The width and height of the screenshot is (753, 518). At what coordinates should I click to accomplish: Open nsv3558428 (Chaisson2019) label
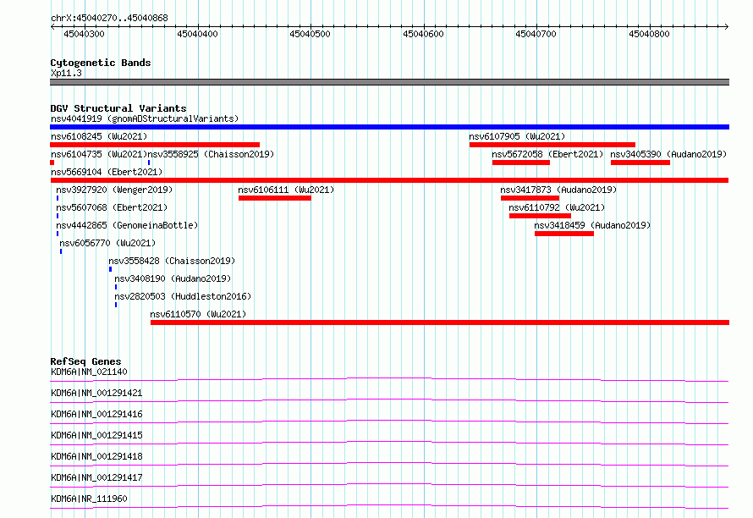coord(172,261)
